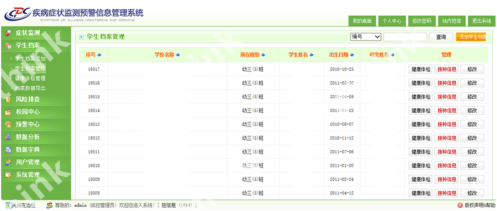The image size is (497, 211).
Task: Sort by 所在班级 using its arrow icon
Action: [x=263, y=55]
